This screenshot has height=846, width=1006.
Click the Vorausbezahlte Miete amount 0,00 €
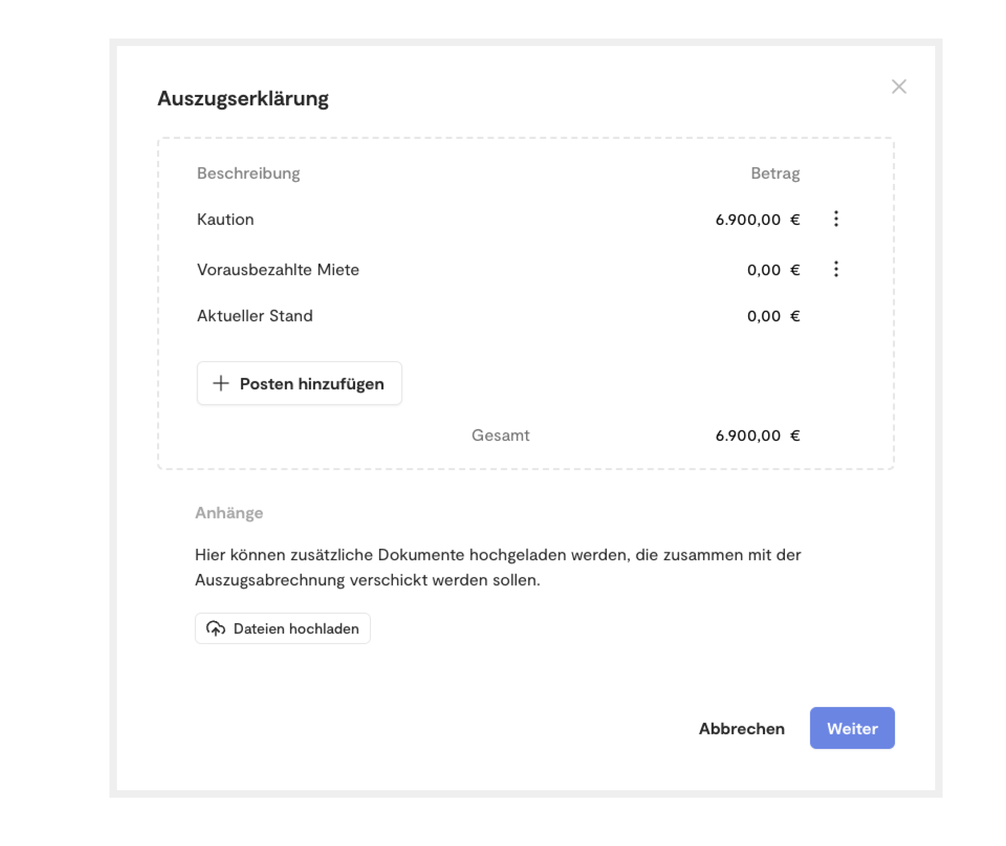(774, 270)
